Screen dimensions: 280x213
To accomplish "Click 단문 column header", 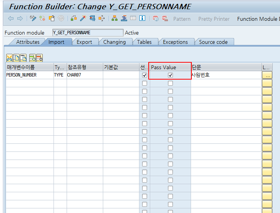I will 226,67.
